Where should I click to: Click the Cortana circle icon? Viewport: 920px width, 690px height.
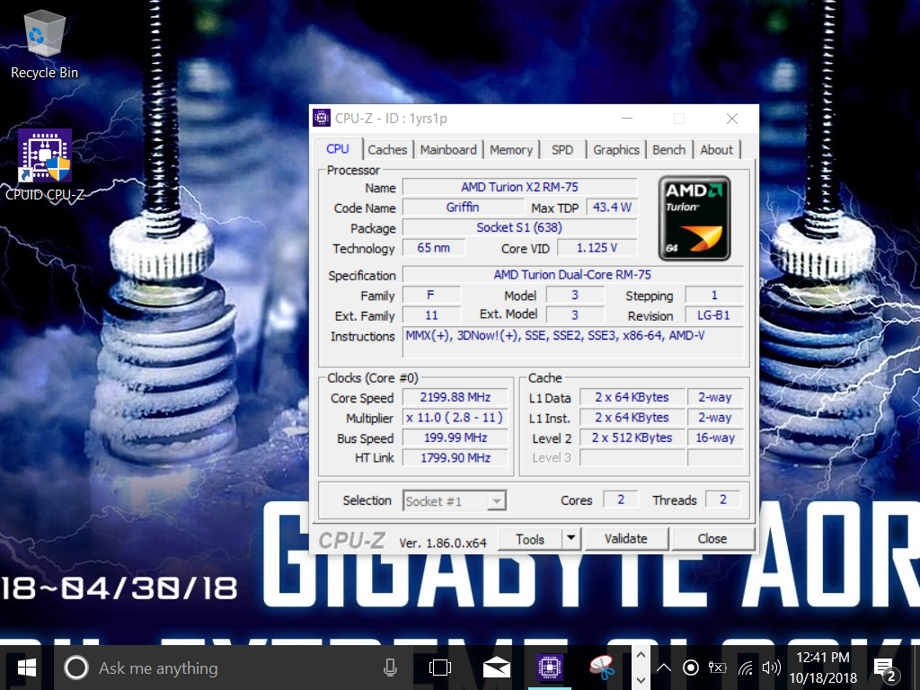point(76,668)
